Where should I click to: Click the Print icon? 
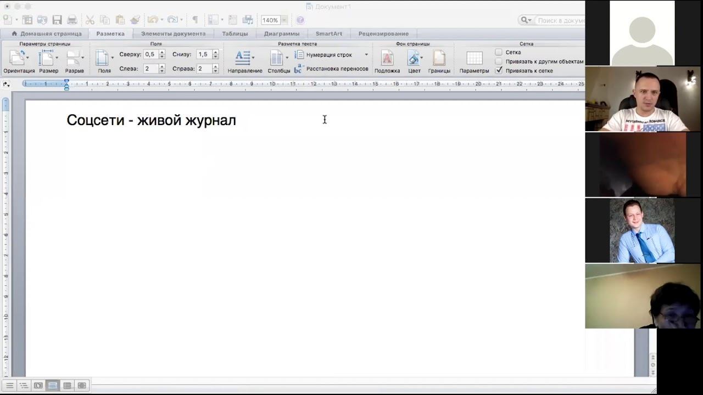(72, 20)
